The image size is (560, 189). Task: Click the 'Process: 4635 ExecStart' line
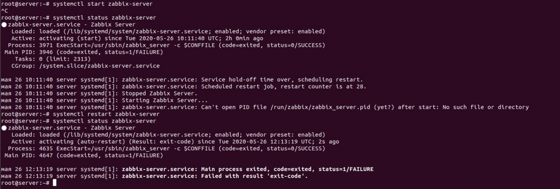pyautogui.click(x=167, y=148)
